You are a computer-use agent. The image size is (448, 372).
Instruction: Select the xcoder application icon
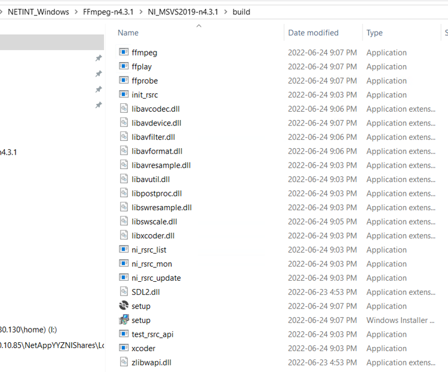point(124,348)
